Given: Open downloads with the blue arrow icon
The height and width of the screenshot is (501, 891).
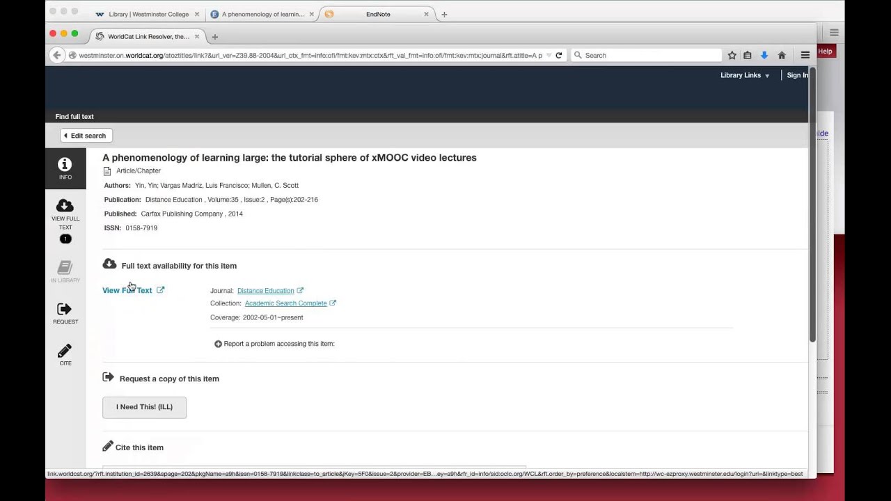Looking at the screenshot, I should point(764,55).
